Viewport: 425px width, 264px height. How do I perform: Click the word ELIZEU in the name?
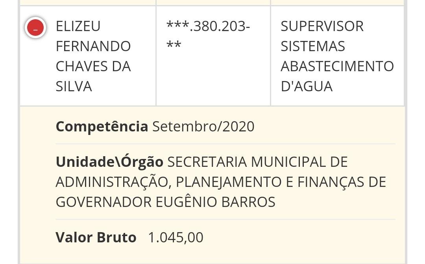point(78,26)
